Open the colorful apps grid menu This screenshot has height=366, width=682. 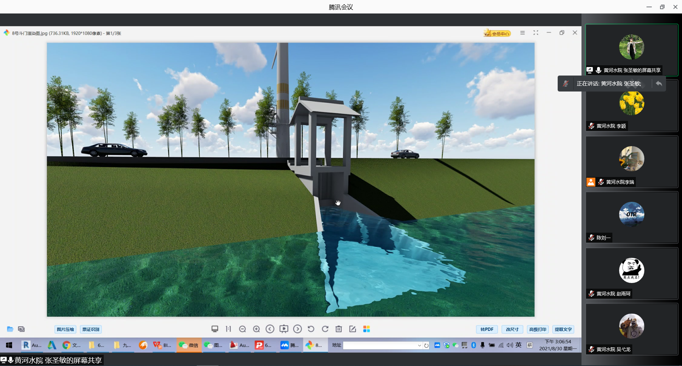(367, 329)
